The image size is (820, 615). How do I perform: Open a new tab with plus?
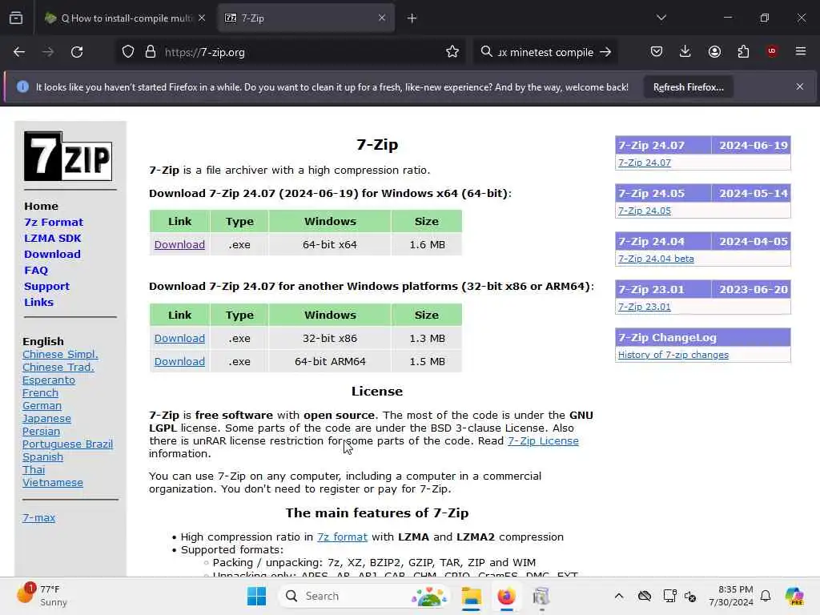point(412,18)
